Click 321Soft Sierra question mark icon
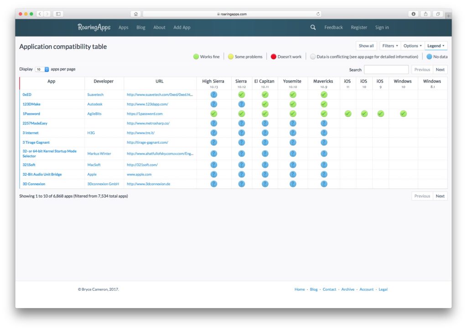The image size is (467, 330). pos(242,165)
